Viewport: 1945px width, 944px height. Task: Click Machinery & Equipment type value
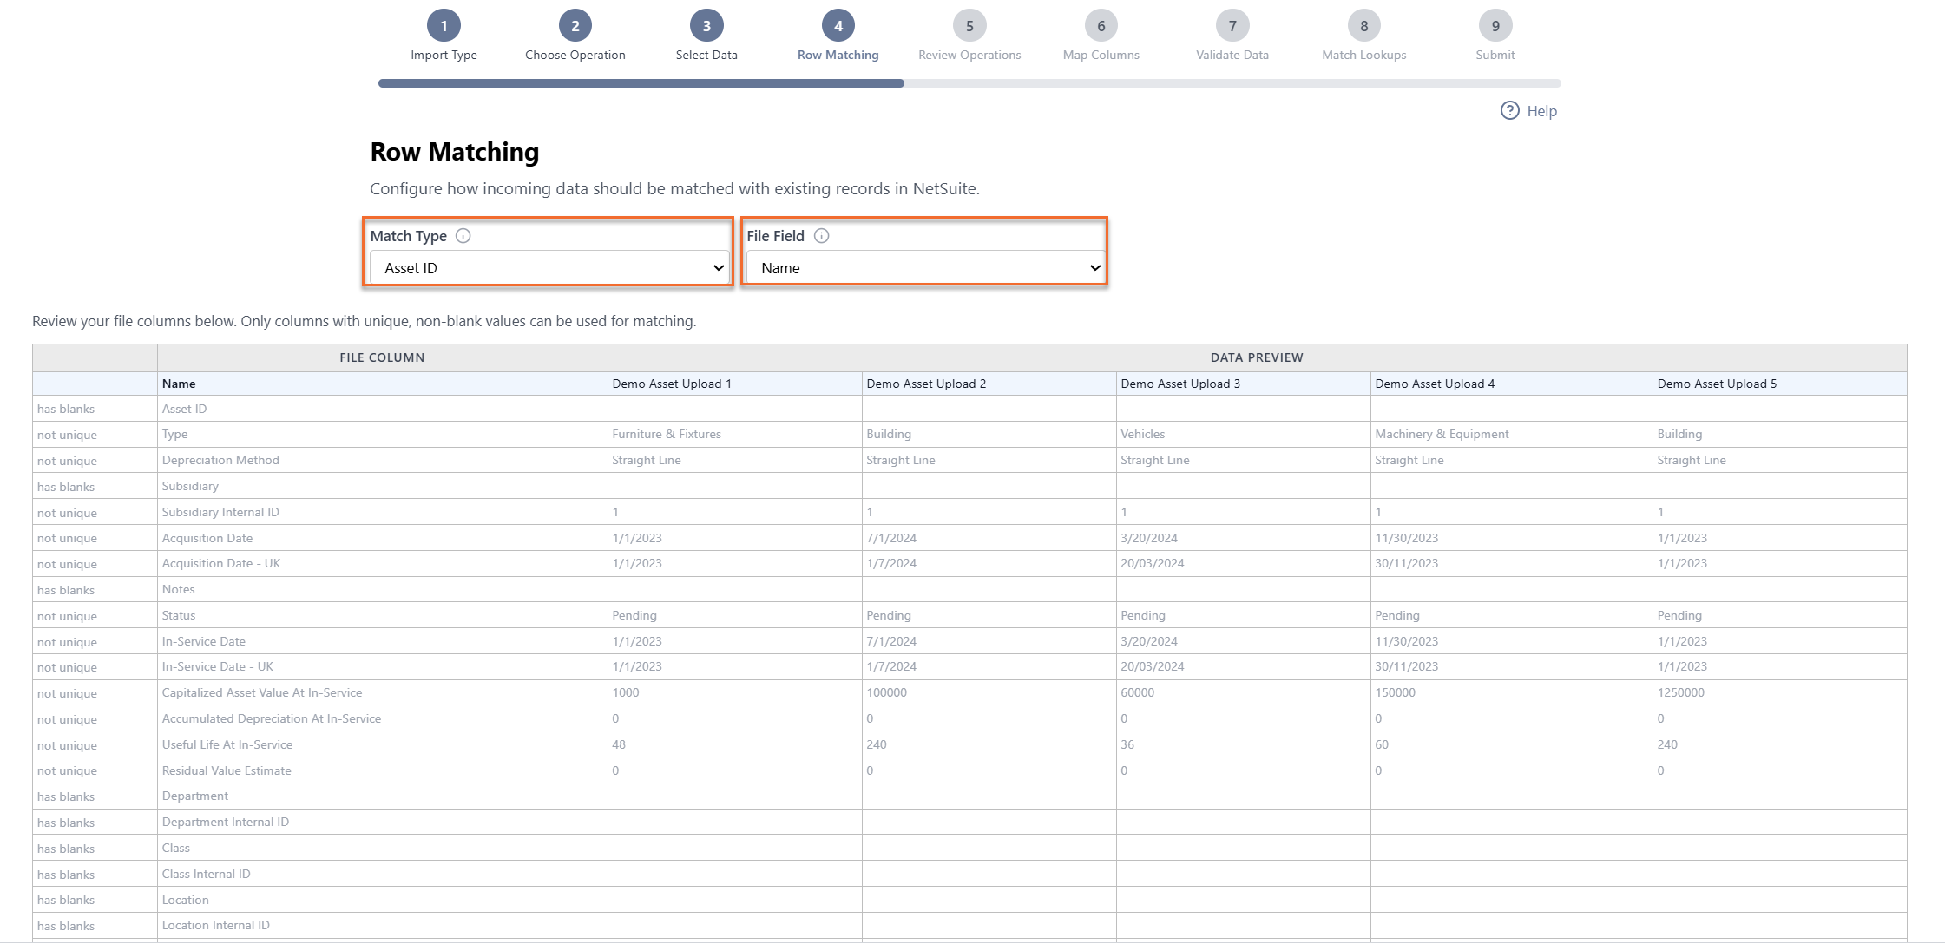click(1442, 435)
